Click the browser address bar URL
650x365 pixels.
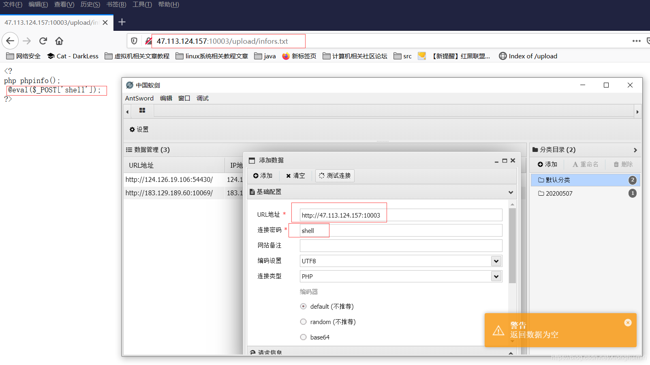tap(222, 41)
